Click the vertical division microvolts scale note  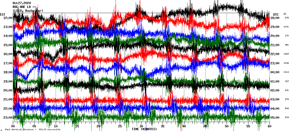click(x=33, y=129)
